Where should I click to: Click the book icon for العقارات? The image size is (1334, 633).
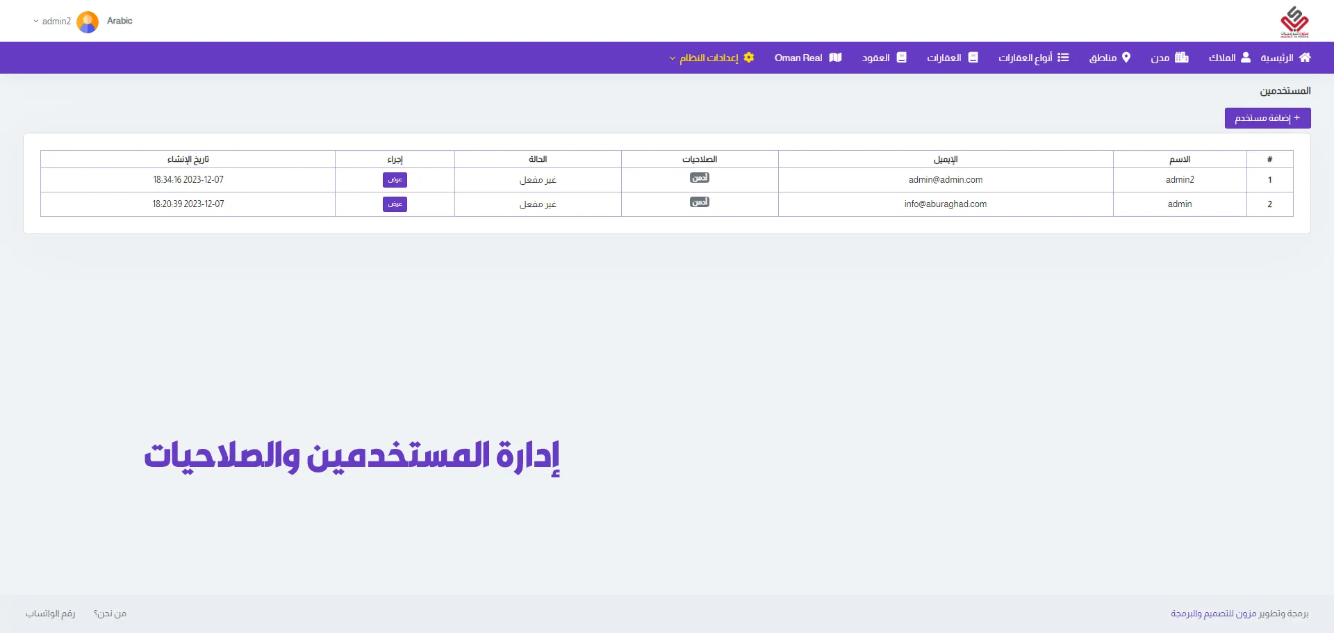[973, 58]
